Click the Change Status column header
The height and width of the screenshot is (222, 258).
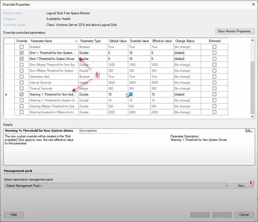click(x=187, y=41)
